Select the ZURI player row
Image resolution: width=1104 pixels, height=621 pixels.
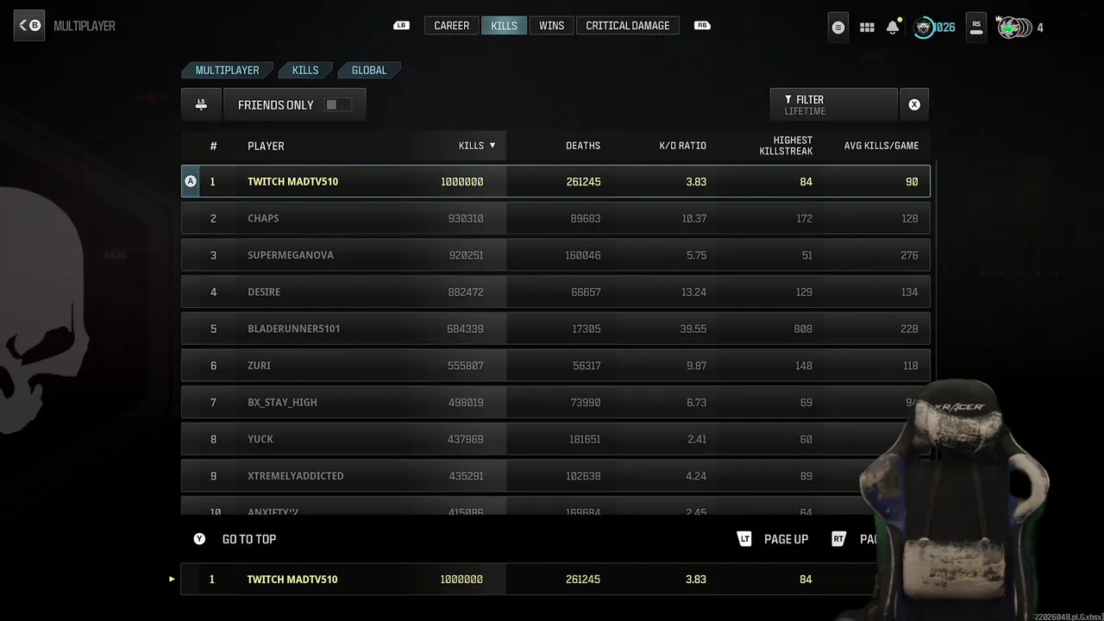555,366
